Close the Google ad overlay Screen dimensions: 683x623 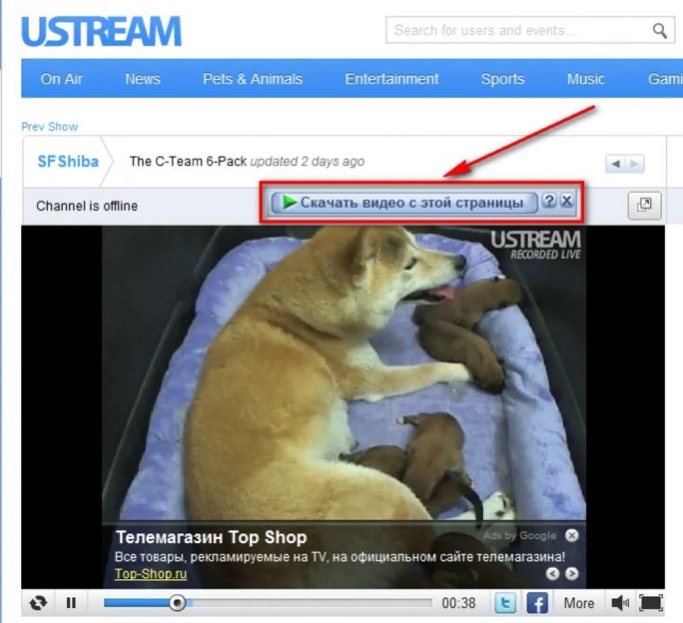572,535
